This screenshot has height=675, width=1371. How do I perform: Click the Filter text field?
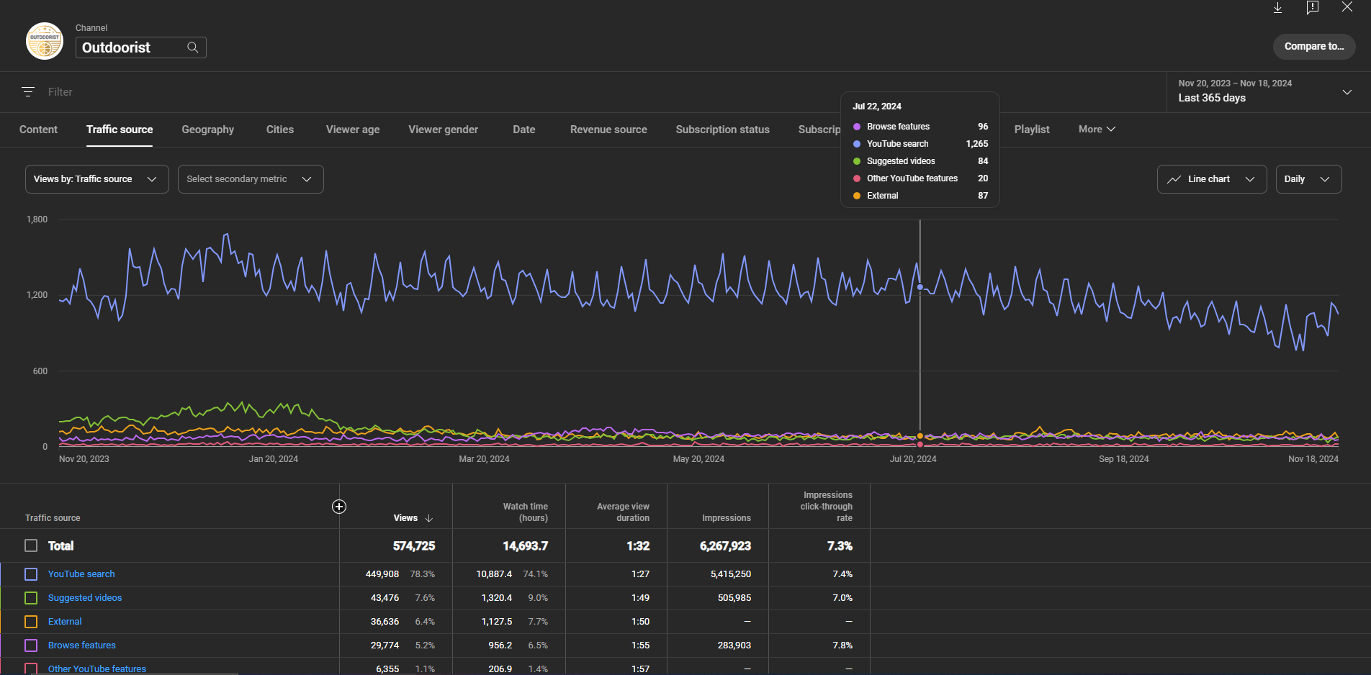pos(60,92)
